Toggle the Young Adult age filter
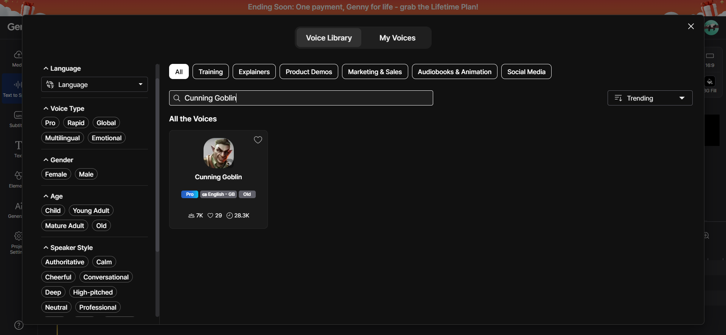The image size is (726, 335). click(x=91, y=211)
